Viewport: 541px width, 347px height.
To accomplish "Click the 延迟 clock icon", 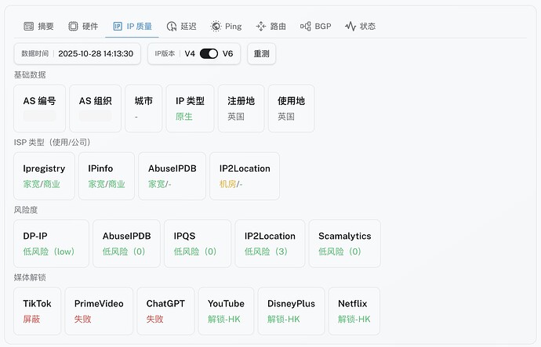I will [x=172, y=26].
